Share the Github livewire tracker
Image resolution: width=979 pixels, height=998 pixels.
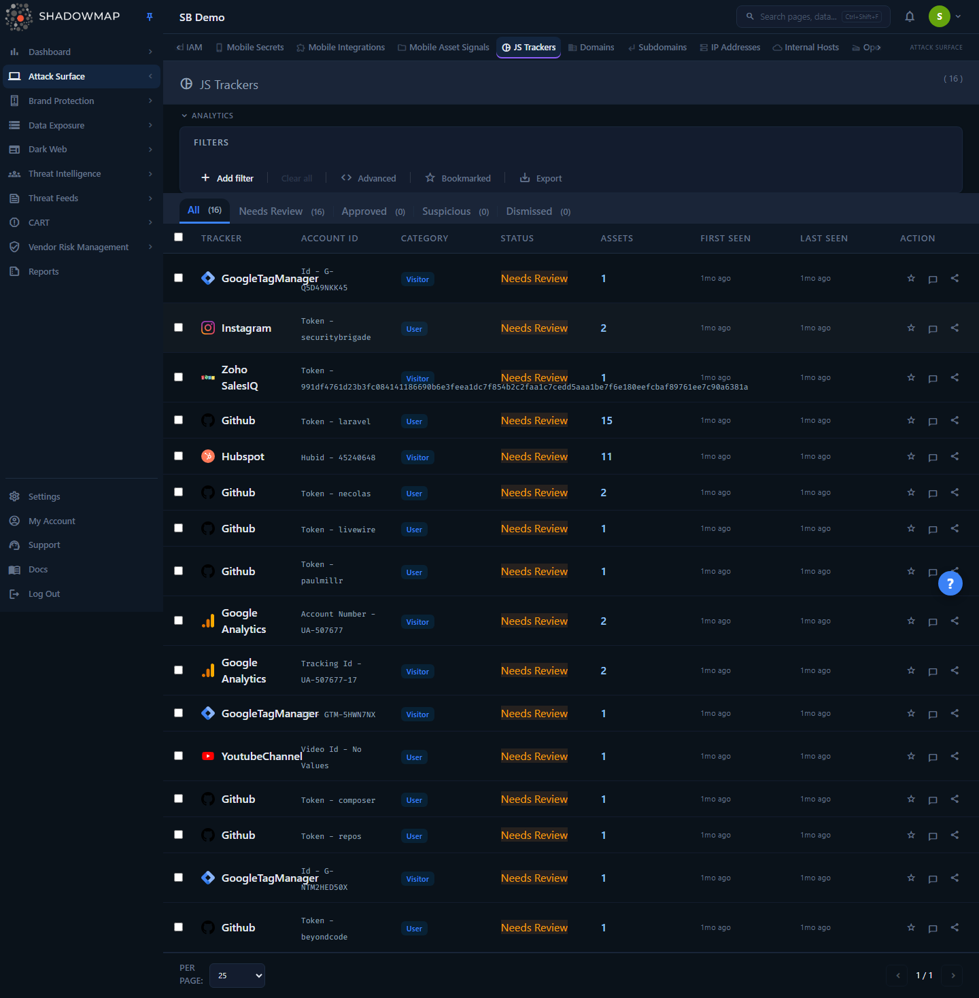[955, 528]
